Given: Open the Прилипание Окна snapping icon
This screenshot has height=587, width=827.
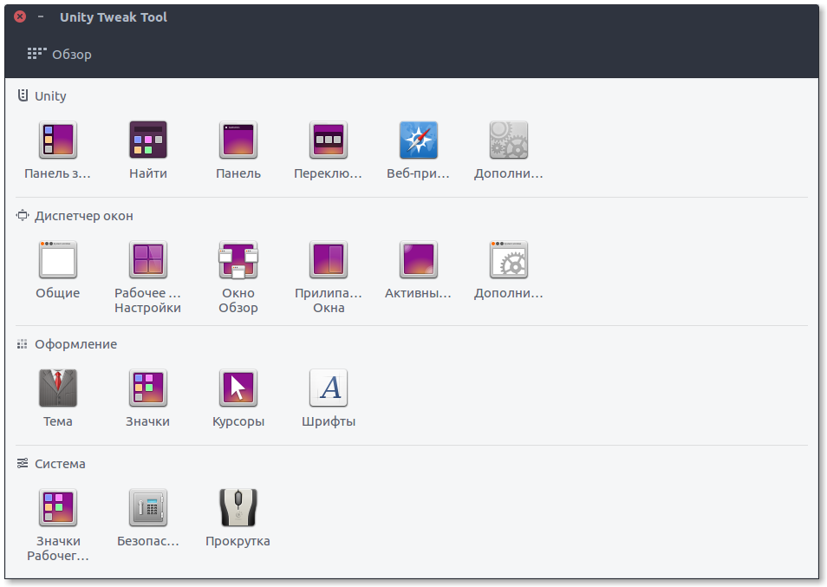Looking at the screenshot, I should click(329, 259).
